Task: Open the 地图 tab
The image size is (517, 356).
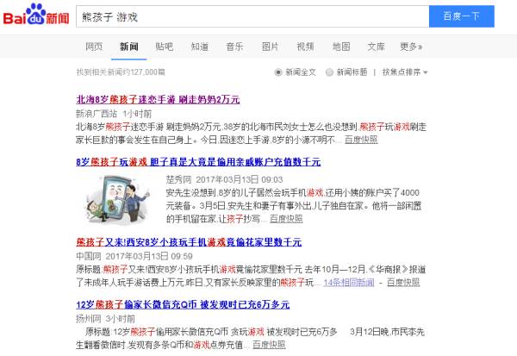Action: [x=341, y=47]
